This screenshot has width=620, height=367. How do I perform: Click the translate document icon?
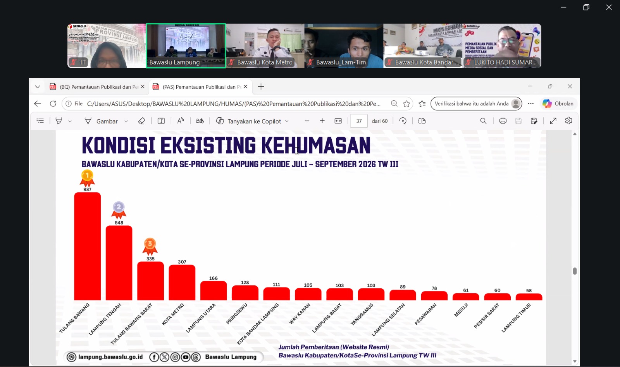pos(200,121)
